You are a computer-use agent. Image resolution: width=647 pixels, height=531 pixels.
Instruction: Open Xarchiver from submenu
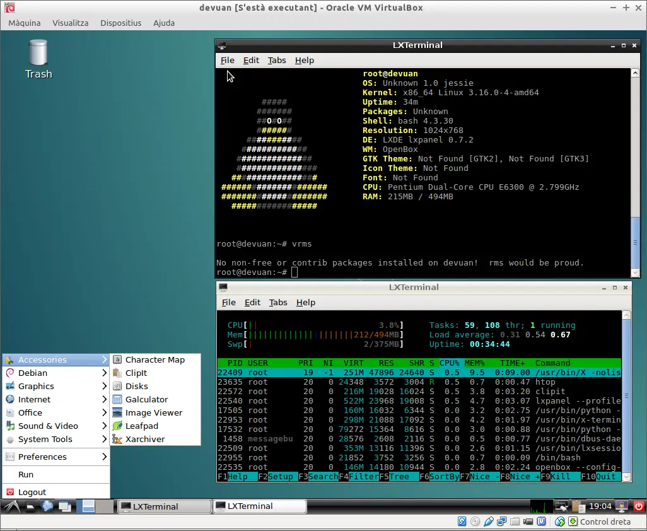click(155, 439)
